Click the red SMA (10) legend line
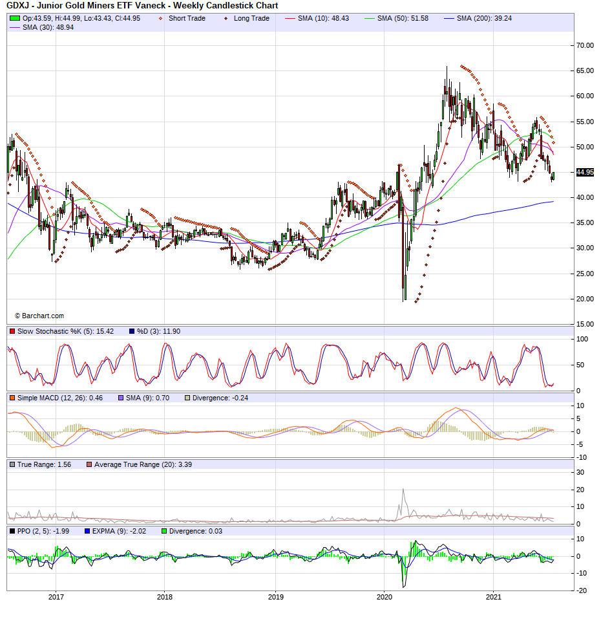 coord(290,19)
